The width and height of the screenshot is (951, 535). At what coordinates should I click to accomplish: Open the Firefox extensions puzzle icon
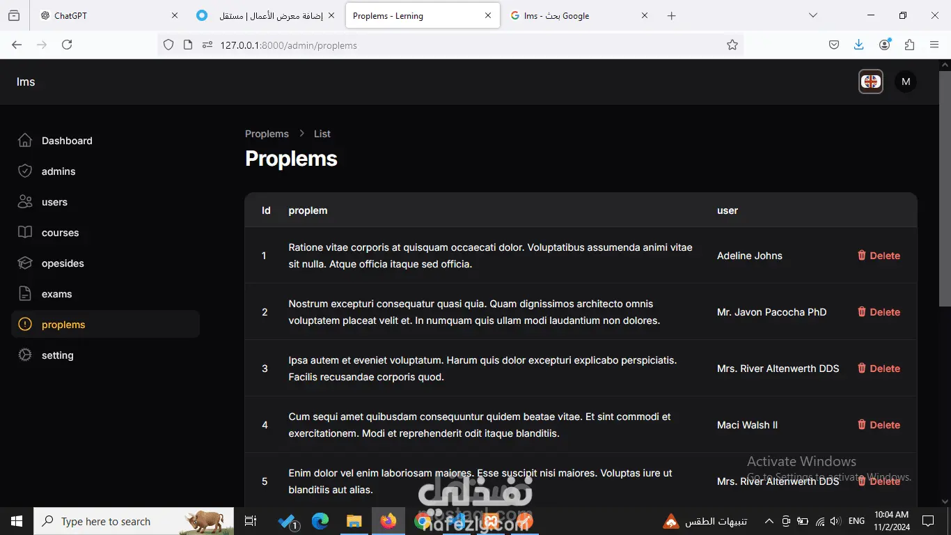(909, 45)
